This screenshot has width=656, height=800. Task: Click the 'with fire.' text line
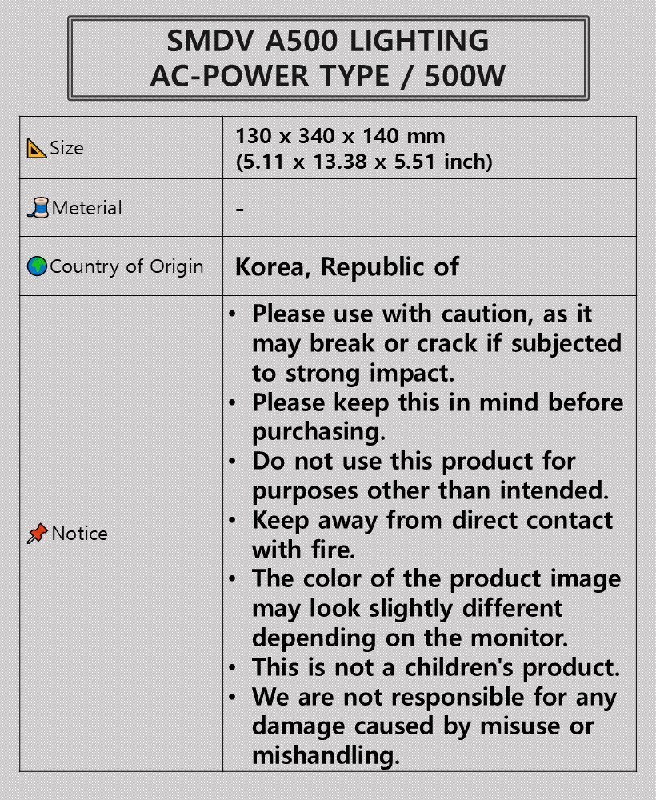pyautogui.click(x=303, y=550)
